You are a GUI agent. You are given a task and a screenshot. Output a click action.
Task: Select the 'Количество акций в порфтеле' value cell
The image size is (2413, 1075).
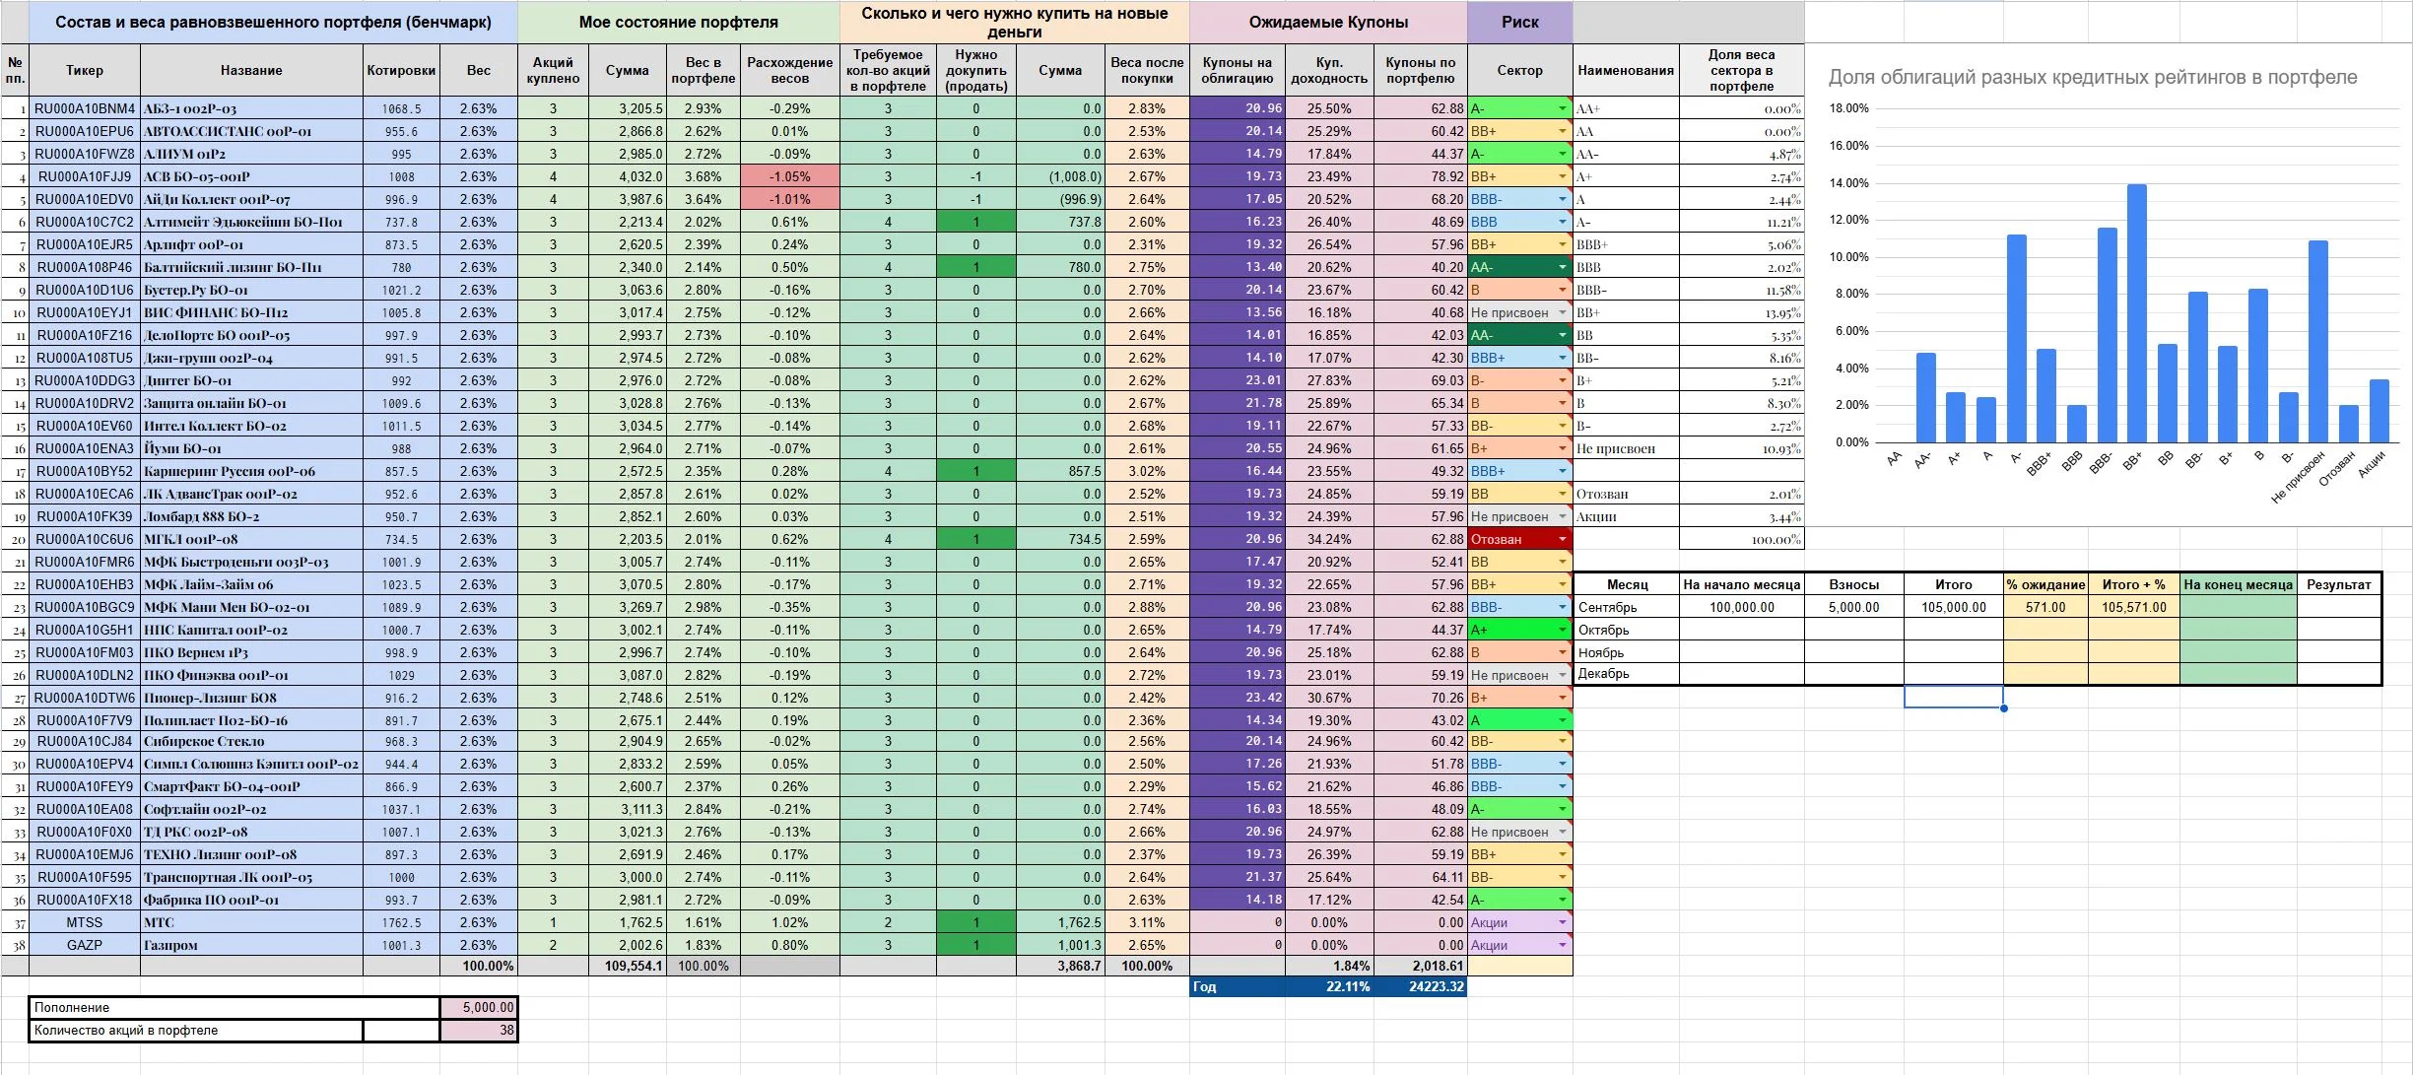click(478, 1030)
